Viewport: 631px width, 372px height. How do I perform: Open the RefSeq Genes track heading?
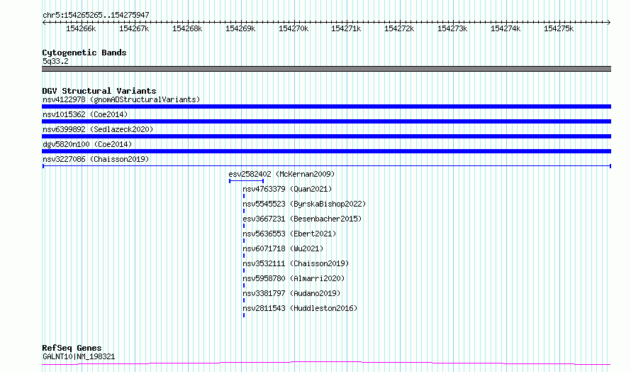(72, 348)
